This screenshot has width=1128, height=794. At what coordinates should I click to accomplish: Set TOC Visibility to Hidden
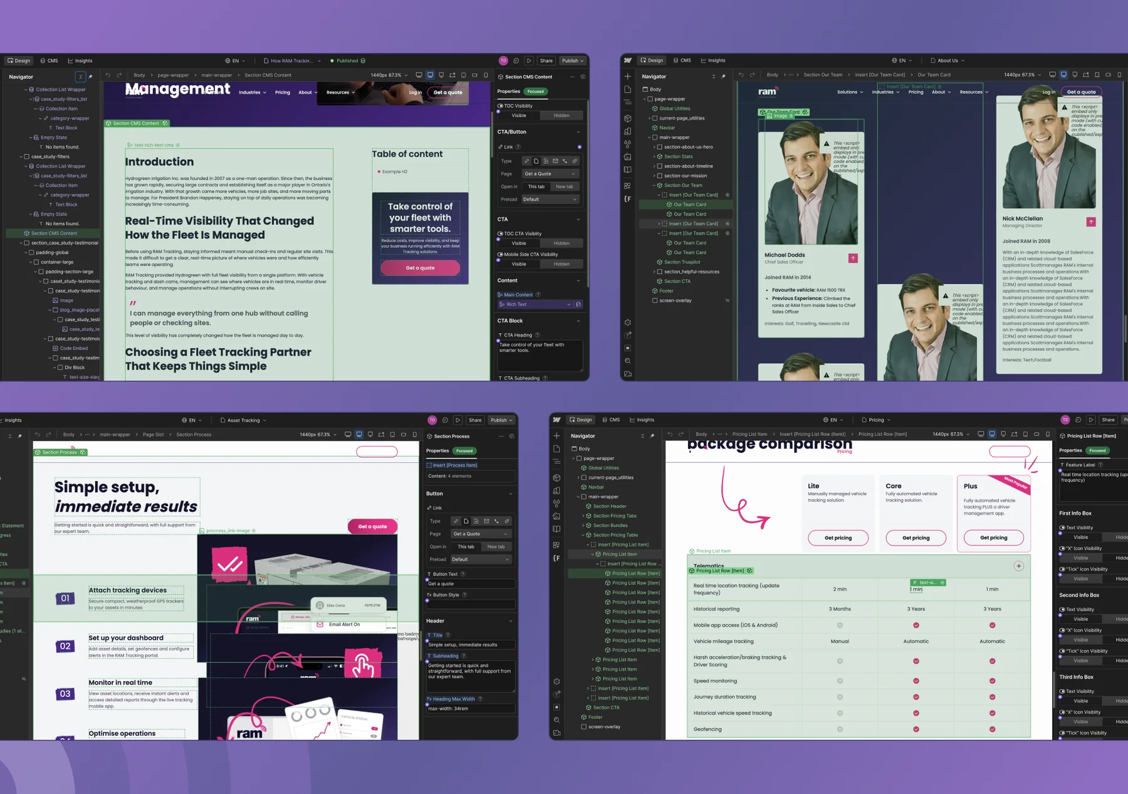point(561,115)
